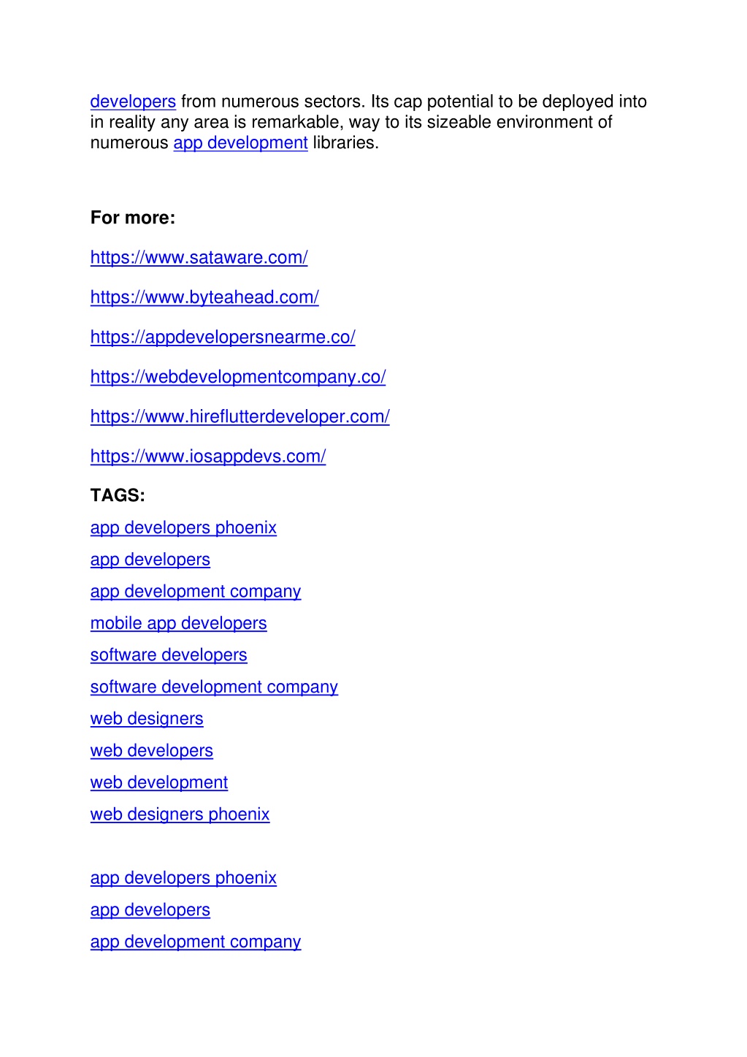Open the 'web development' tag link
Screen dimensions: 747x1057
(x=159, y=782)
